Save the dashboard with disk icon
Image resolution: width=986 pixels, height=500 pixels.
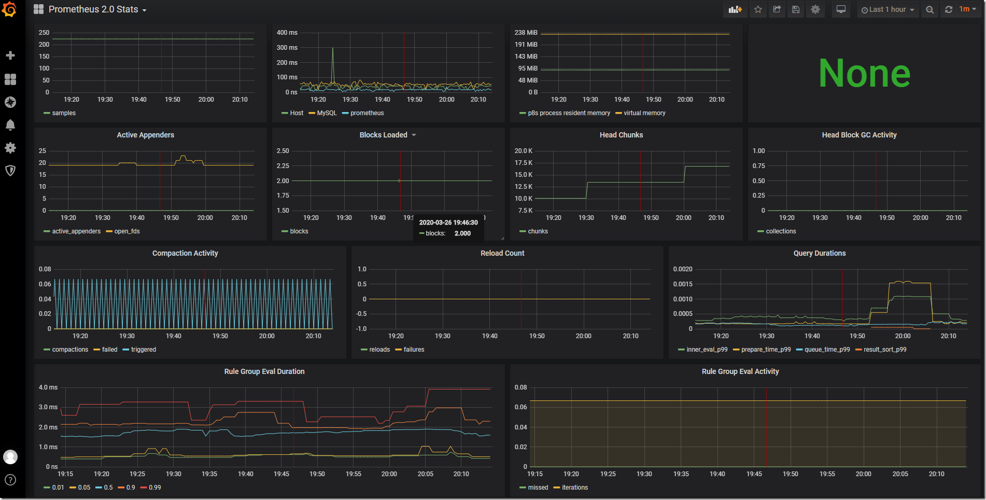796,9
